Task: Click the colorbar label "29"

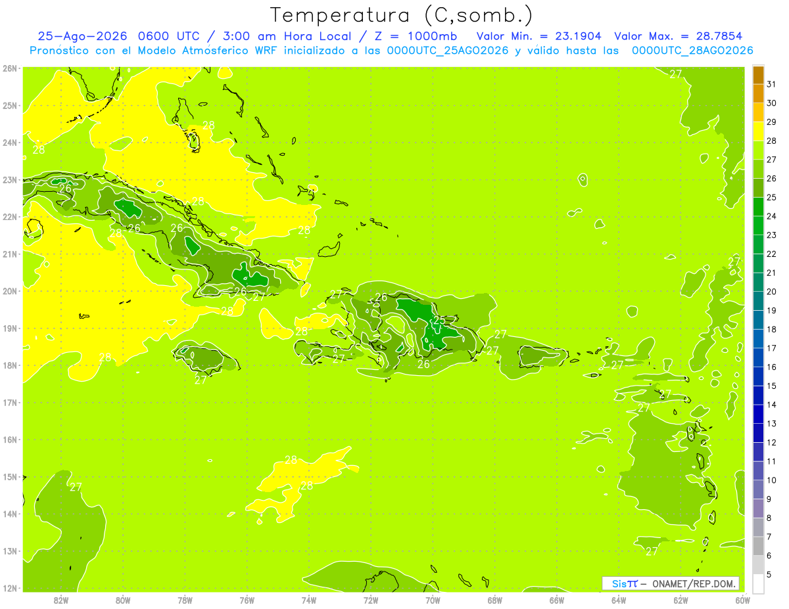Action: (772, 122)
